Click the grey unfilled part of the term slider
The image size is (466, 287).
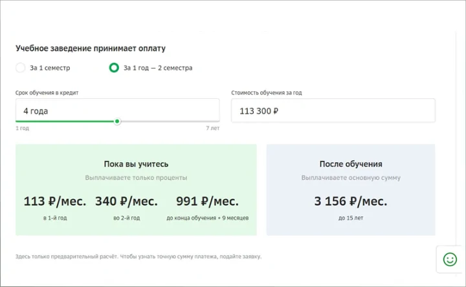tap(168, 121)
